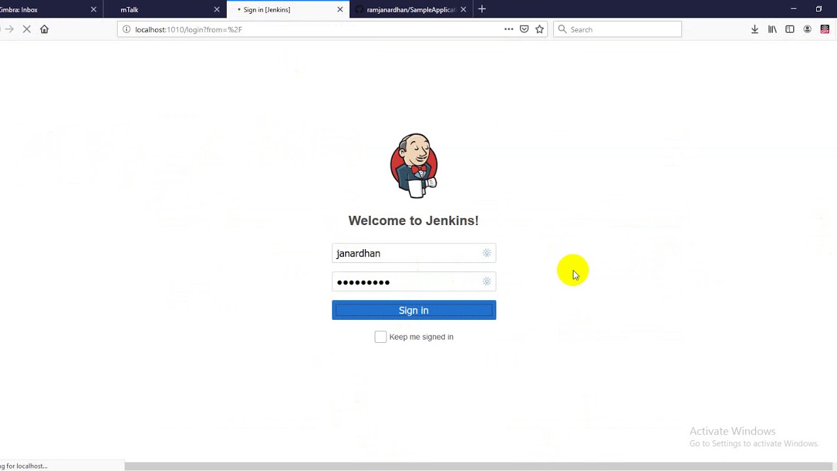
Task: Click the extension icon at toolbar end
Action: (x=825, y=29)
